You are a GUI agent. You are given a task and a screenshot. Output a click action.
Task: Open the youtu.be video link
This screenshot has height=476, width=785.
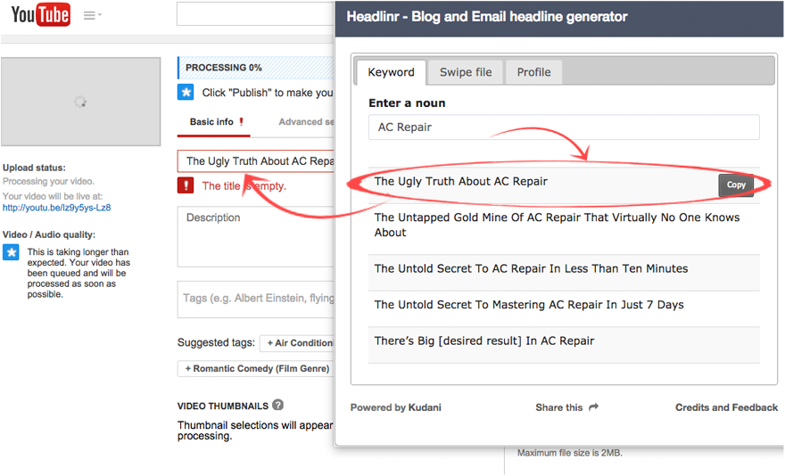click(56, 208)
